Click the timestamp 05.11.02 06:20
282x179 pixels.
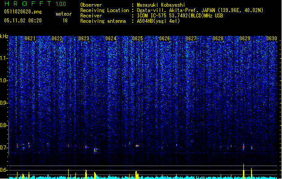tap(23, 21)
